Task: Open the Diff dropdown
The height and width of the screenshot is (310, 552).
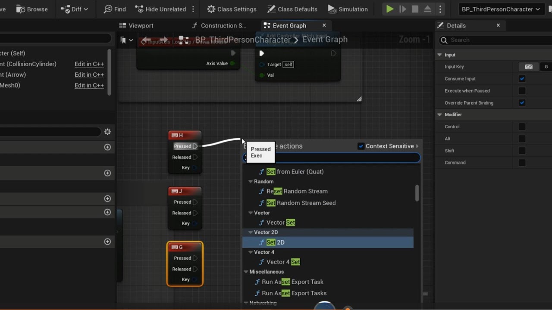Action: 75,9
